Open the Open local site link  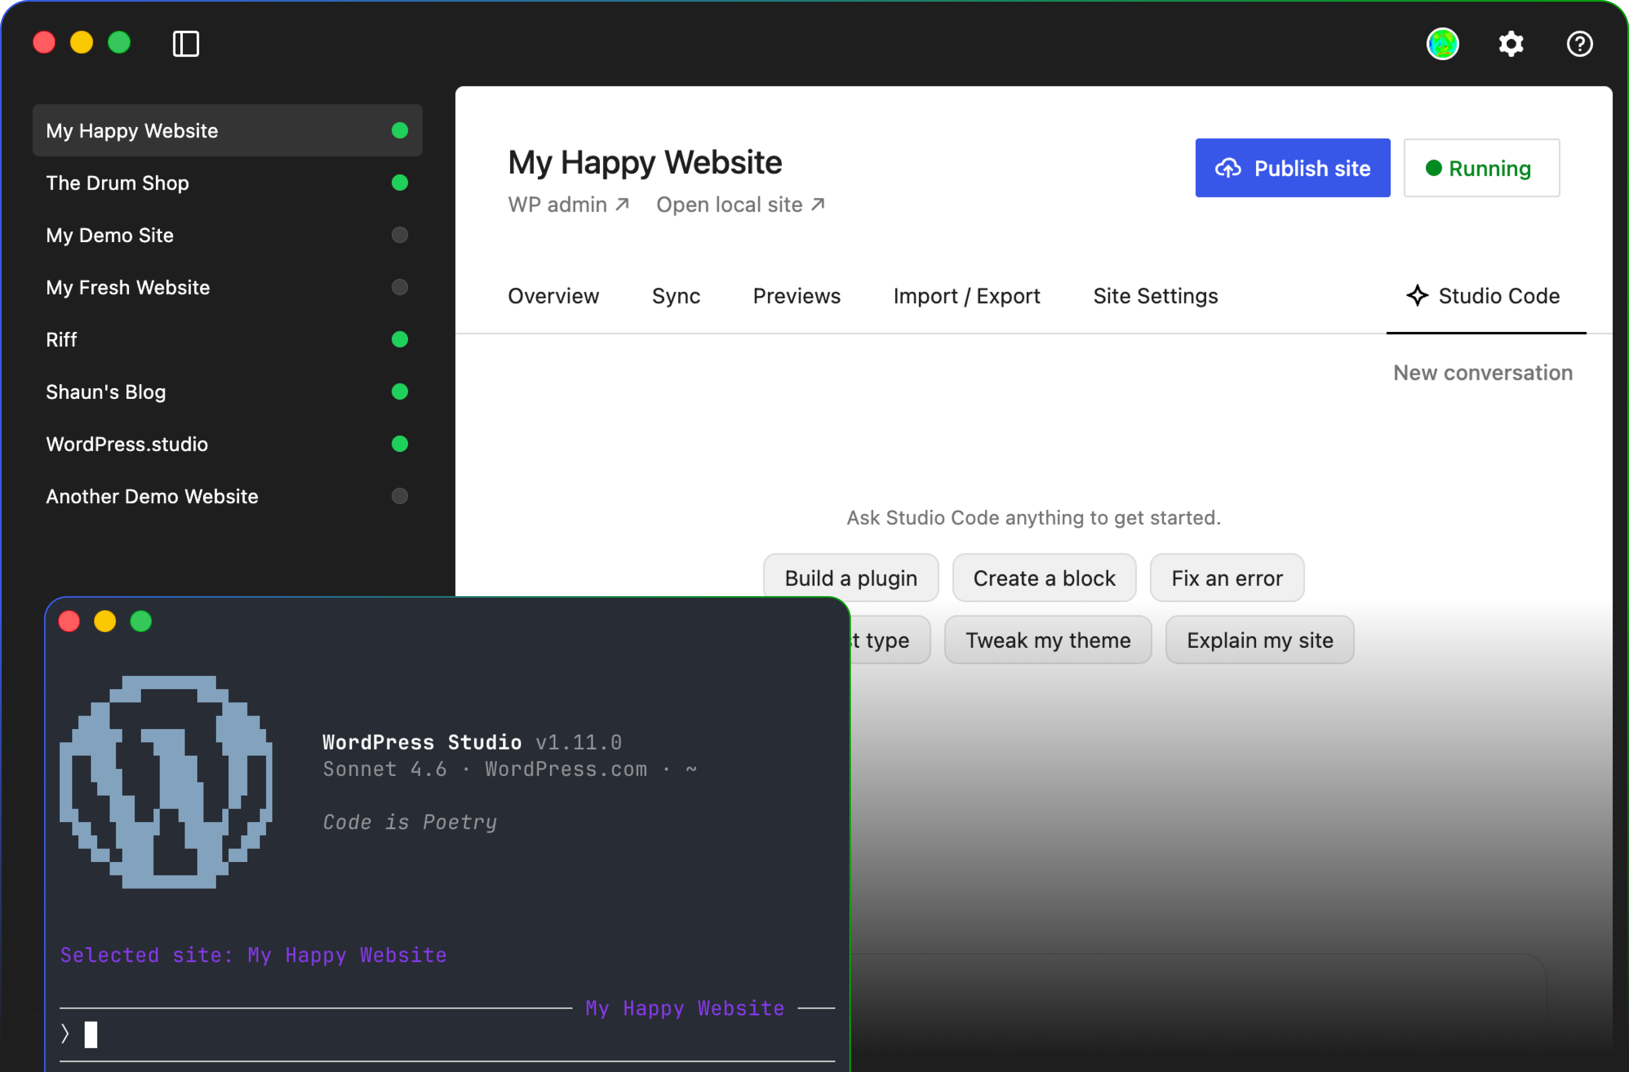click(x=740, y=204)
